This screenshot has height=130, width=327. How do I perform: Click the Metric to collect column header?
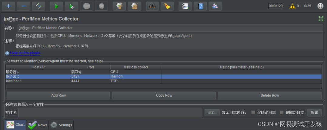(136, 67)
